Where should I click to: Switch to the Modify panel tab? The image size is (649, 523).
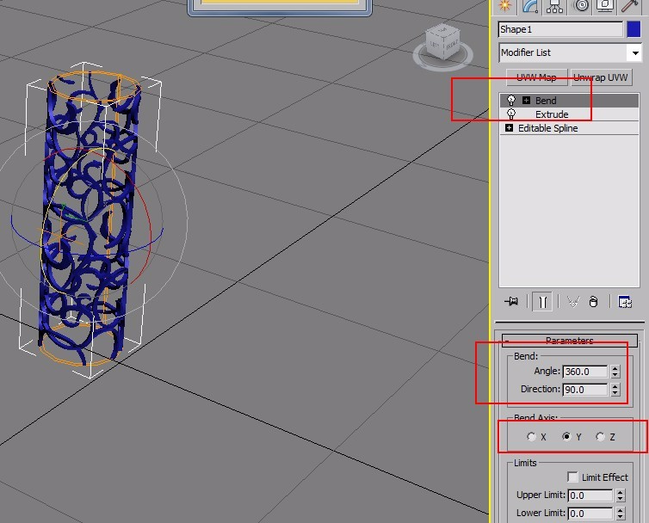(530, 6)
